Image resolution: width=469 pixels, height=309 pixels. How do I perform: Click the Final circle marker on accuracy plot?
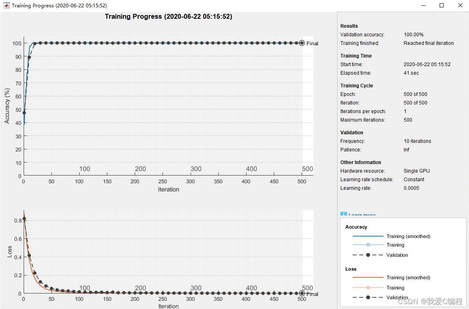pyautogui.click(x=302, y=43)
